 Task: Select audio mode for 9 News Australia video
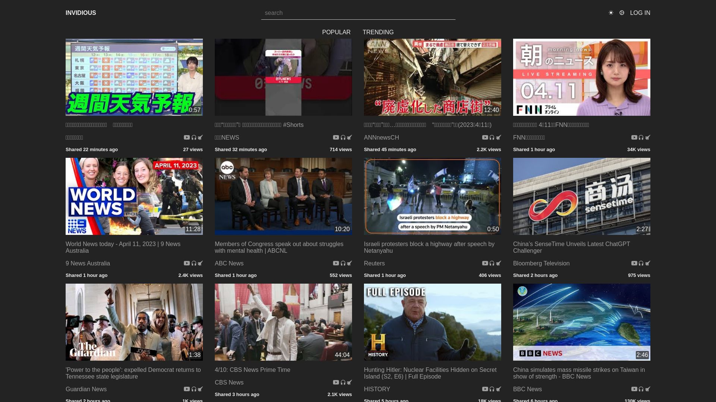click(194, 263)
